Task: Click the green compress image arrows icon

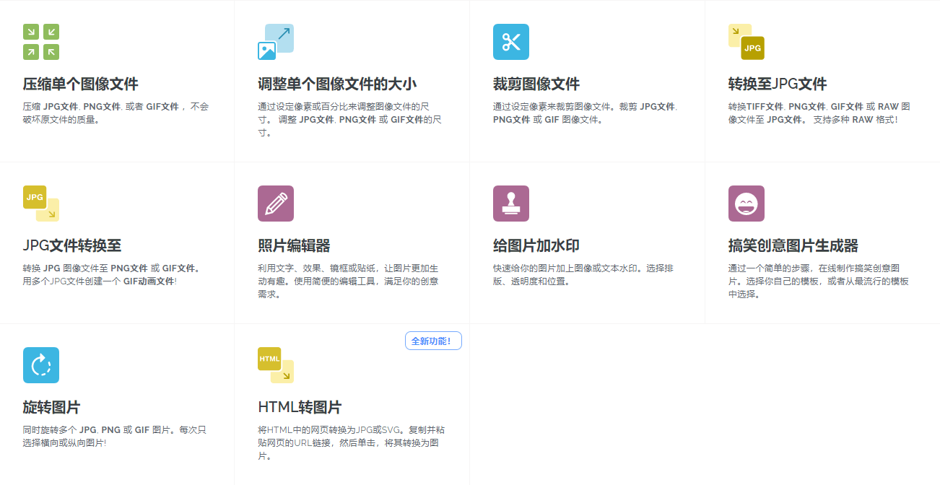Action: pos(41,42)
